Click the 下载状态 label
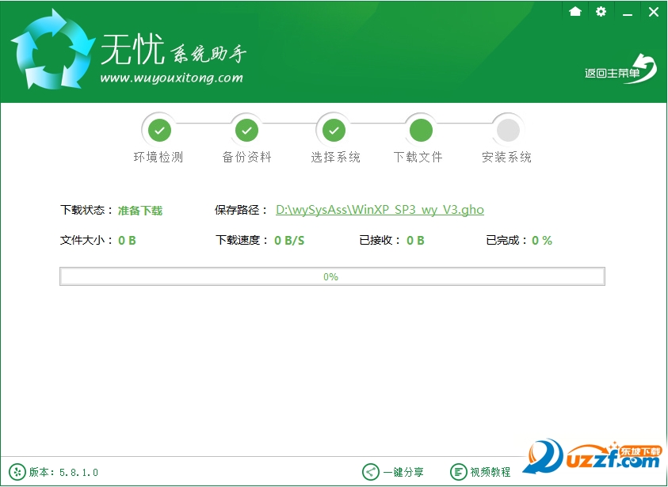Screen dimensions: 668x487 click(x=86, y=211)
